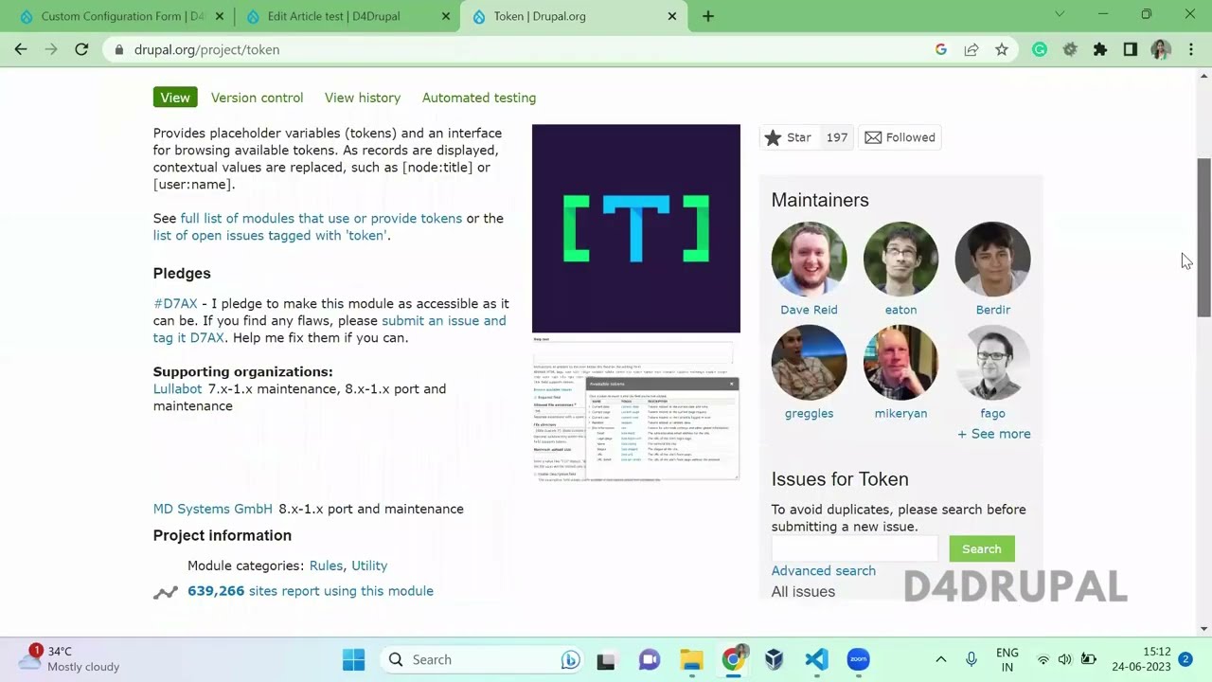Star the Token project
The width and height of the screenshot is (1212, 682).
point(788,137)
